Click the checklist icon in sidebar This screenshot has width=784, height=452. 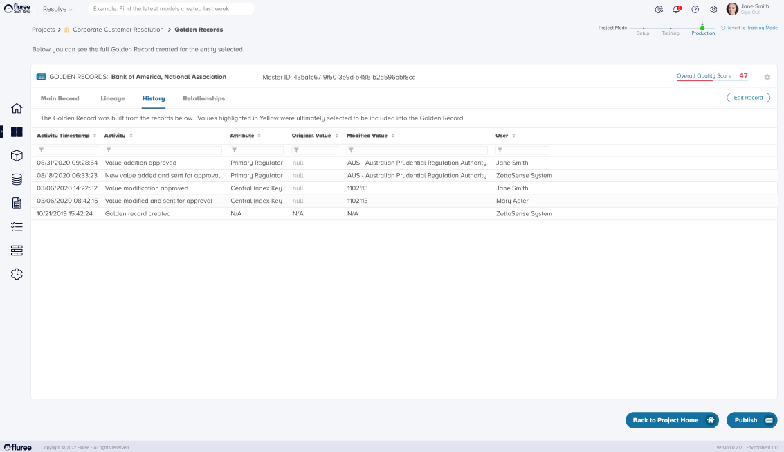[x=17, y=226]
